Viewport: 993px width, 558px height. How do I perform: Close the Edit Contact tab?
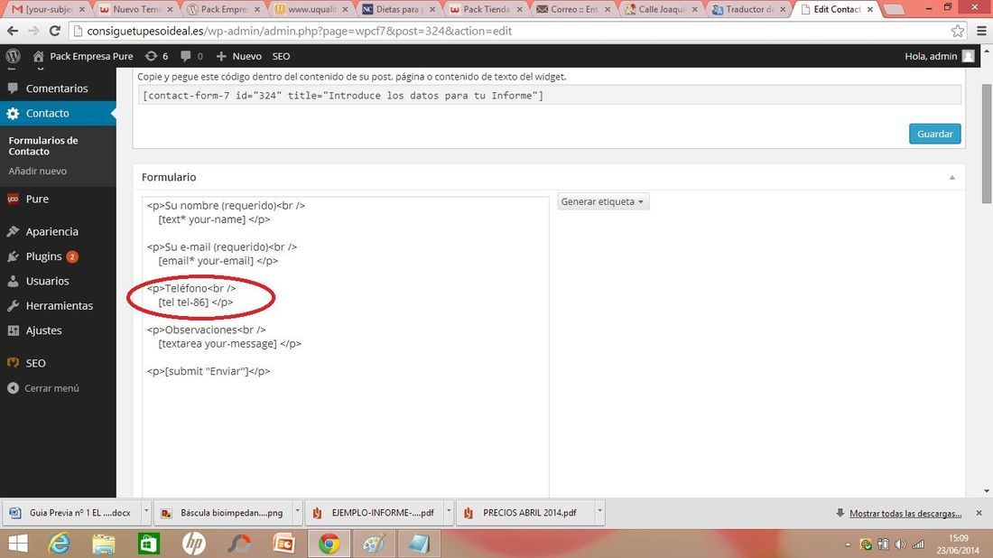[869, 10]
